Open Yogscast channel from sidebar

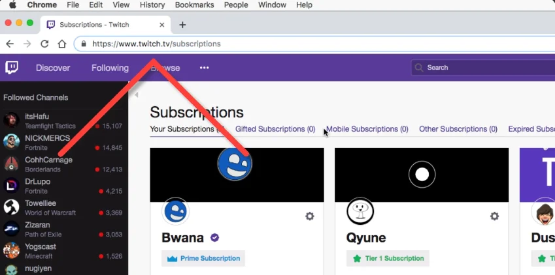click(63, 251)
